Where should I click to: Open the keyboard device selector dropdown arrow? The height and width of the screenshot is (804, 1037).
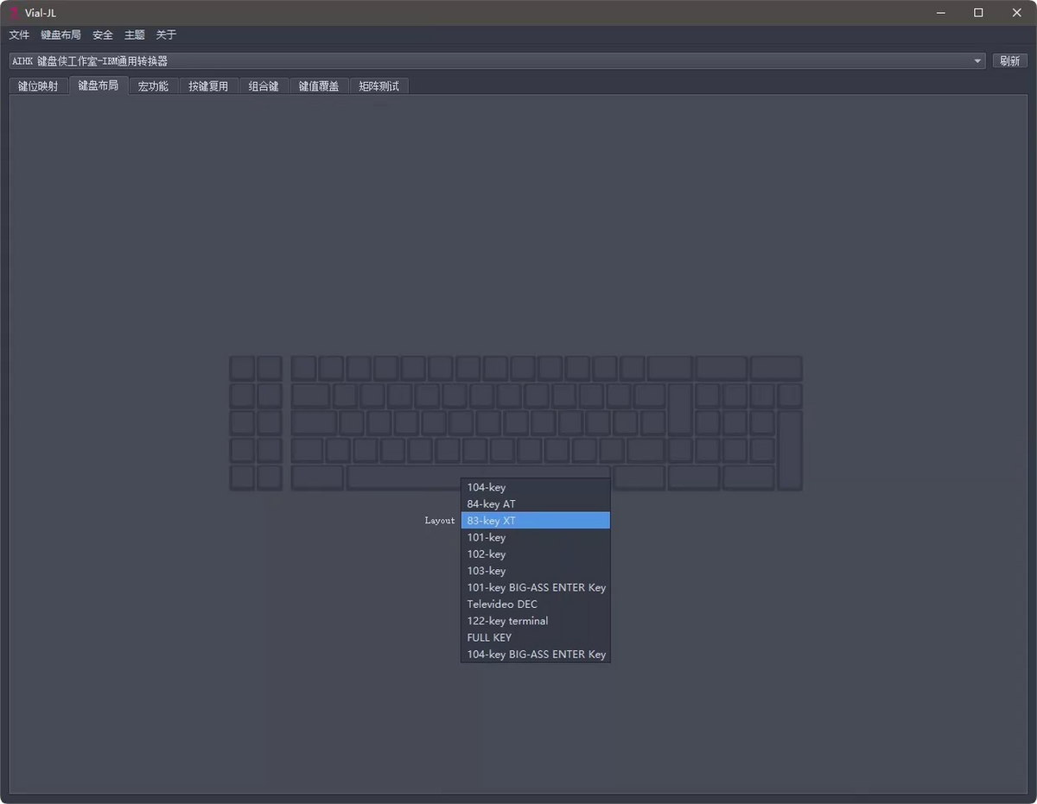click(977, 61)
